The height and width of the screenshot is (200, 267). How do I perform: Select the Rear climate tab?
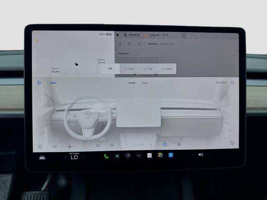[145, 83]
